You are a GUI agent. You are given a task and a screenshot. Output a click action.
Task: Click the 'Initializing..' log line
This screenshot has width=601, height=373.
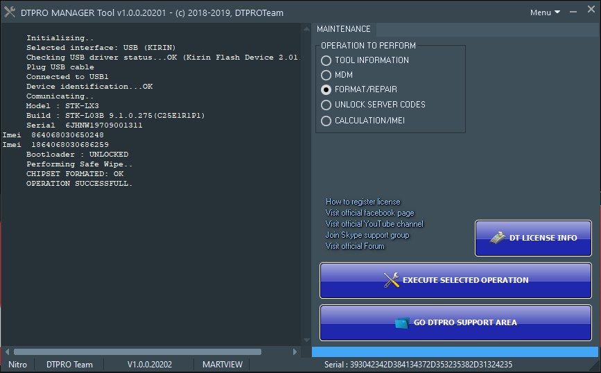(x=60, y=38)
